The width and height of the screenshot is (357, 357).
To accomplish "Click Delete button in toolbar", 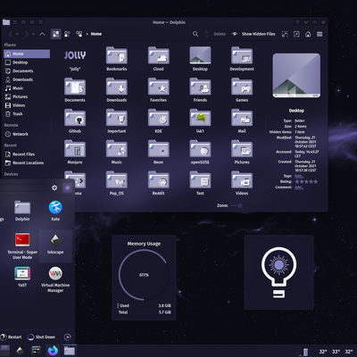I will tap(215, 34).
